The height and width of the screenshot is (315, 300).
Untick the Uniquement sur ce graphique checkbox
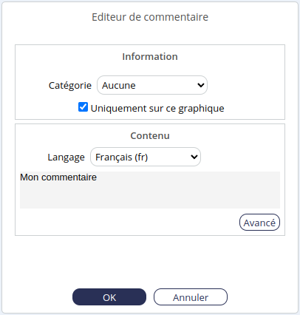(x=83, y=107)
